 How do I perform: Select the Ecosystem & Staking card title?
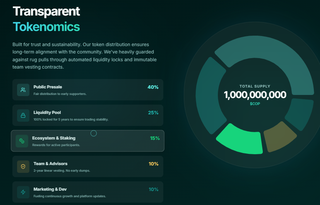pos(54,138)
